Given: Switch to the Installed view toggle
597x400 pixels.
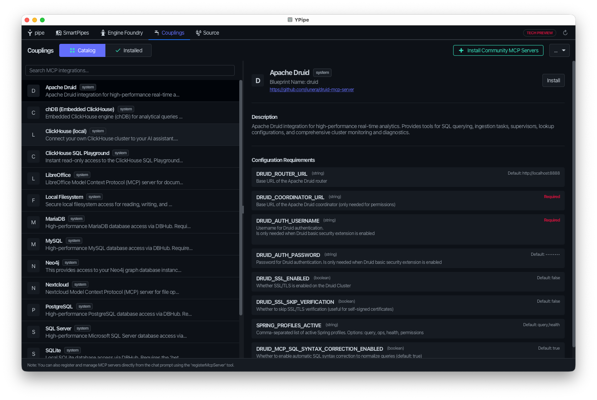Looking at the screenshot, I should coord(128,50).
